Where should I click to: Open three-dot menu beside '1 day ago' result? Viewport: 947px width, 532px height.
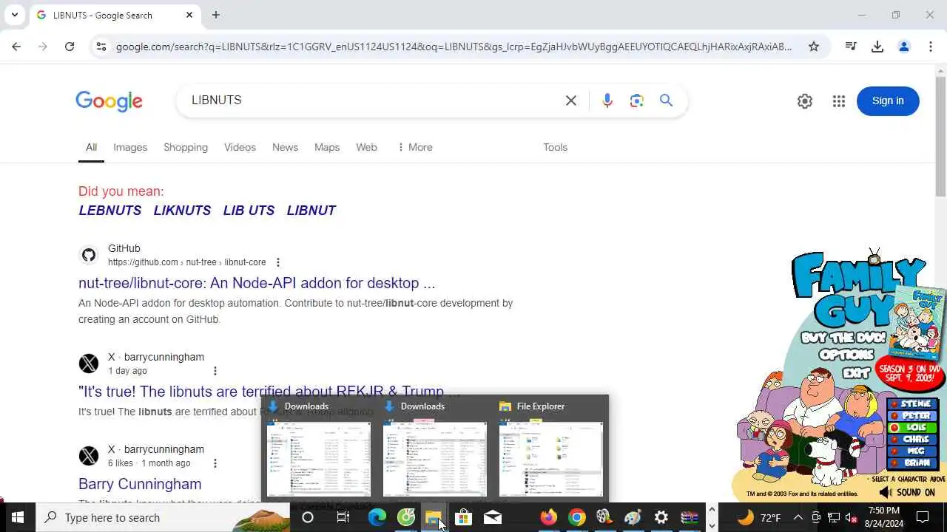pos(215,371)
